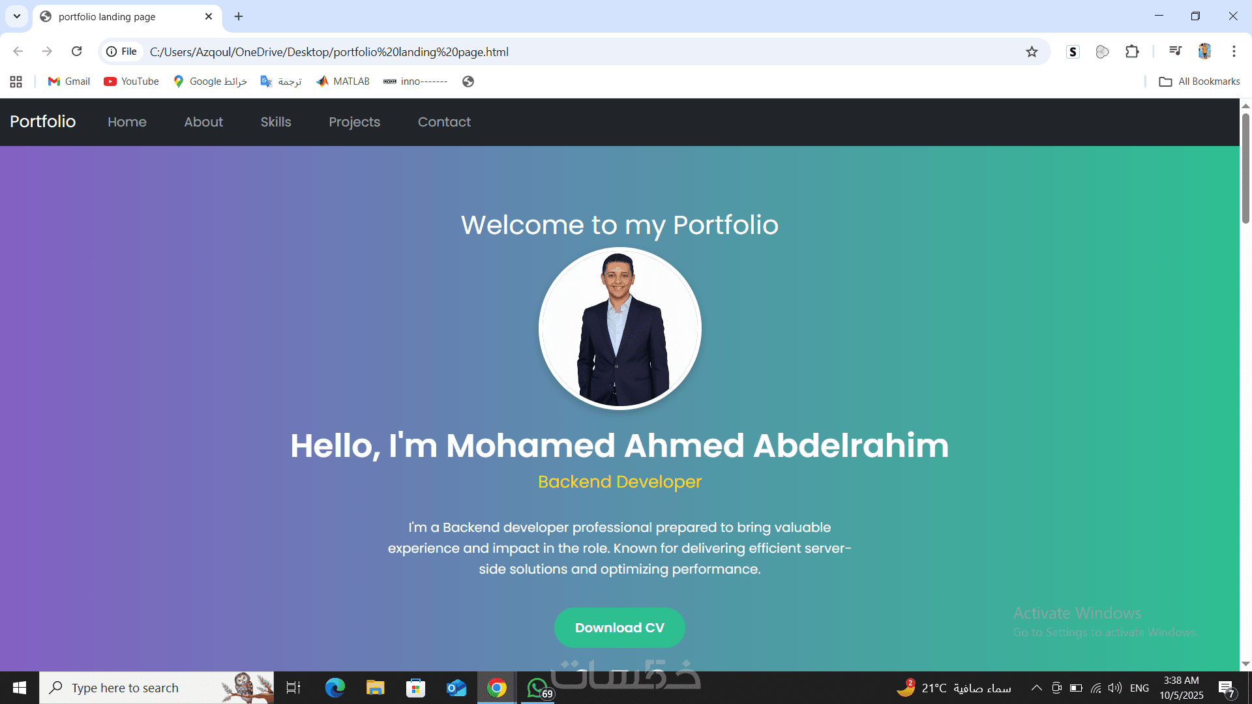Open the Chrome profile avatar

pos(1204,51)
